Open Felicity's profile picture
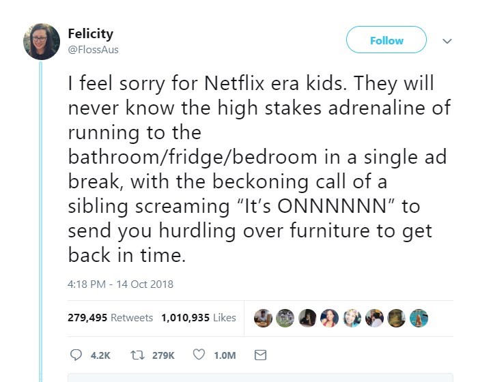This screenshot has width=478, height=382. [x=42, y=41]
